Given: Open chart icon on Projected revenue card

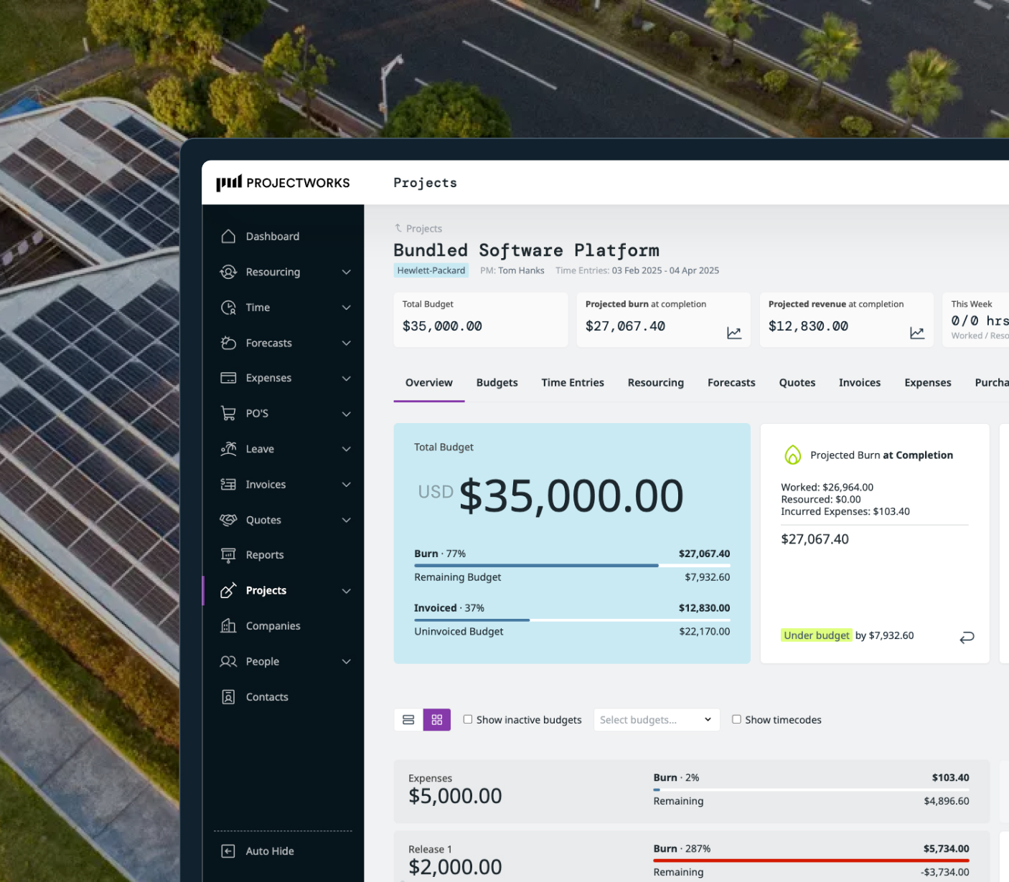Looking at the screenshot, I should 917,333.
